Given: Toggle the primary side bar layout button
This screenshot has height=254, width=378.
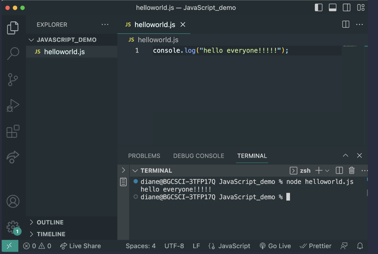Looking at the screenshot, I should click(318, 8).
